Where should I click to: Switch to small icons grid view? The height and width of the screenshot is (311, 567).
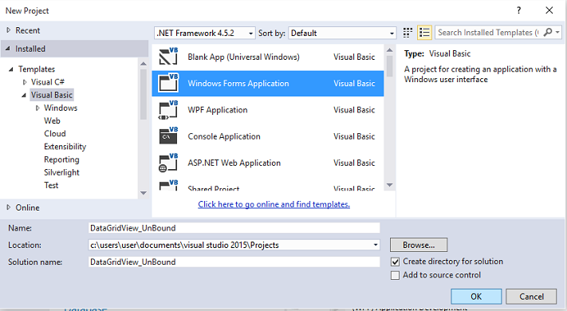pos(408,33)
